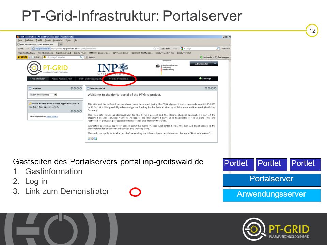
Task: Open the address bar history dropdown arrow
Action: click(x=158, y=49)
